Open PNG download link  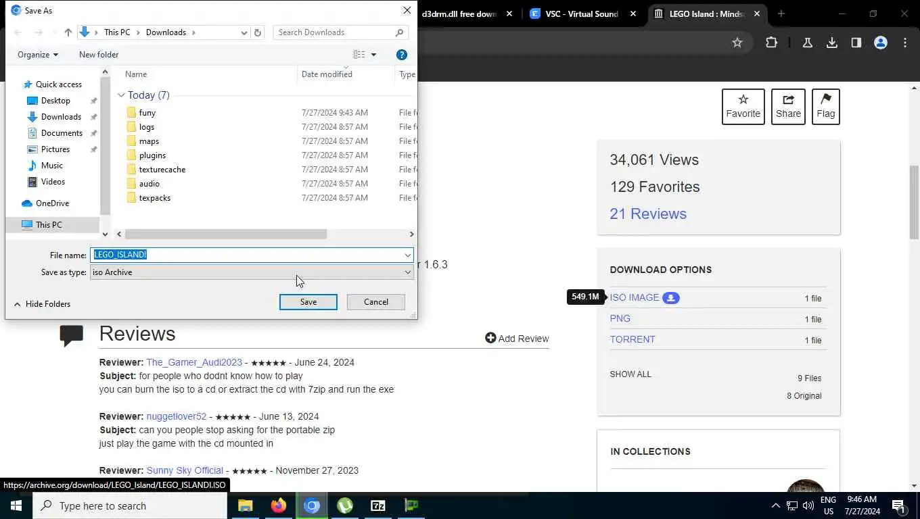pos(620,318)
